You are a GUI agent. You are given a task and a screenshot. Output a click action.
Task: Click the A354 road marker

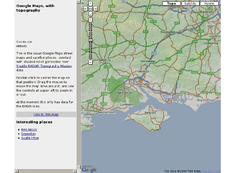coord(90,76)
